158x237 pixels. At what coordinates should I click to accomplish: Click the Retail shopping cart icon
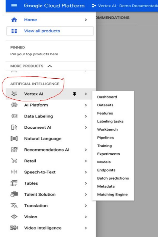coord(14,161)
